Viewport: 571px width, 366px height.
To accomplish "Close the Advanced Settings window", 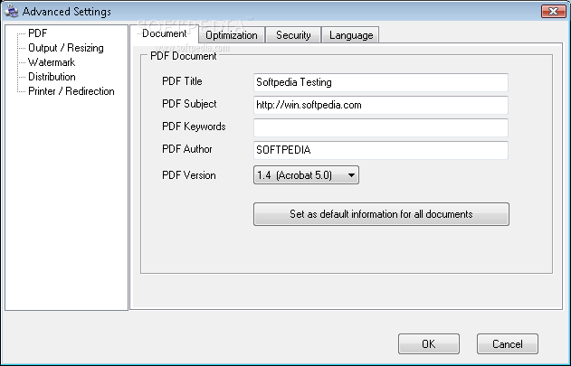I will 553,11.
